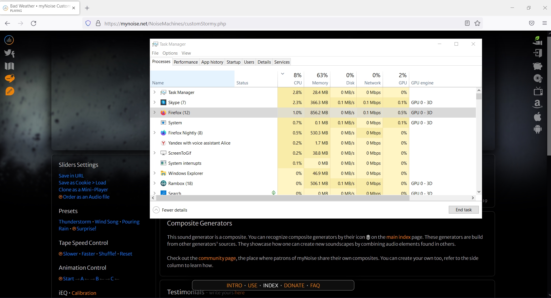The image size is (551, 298).
Task: Open the Options menu in Task Manager
Action: [x=170, y=53]
